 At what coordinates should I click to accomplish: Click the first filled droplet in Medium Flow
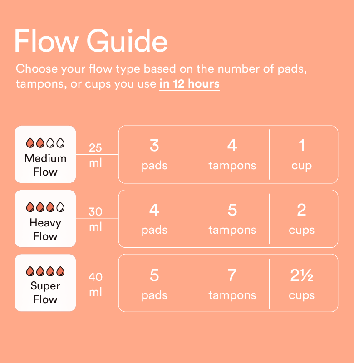(x=30, y=143)
